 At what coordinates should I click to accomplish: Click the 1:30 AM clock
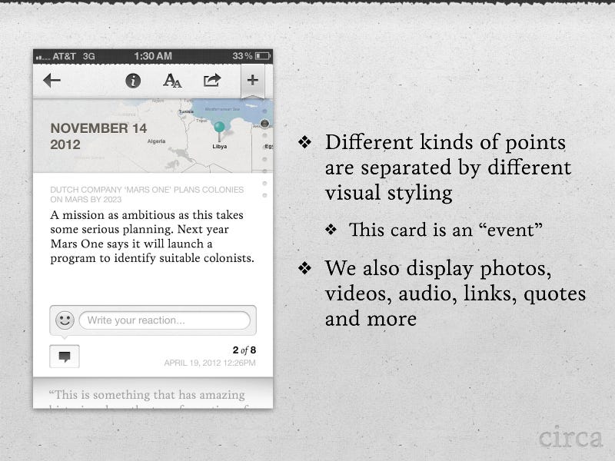coord(153,56)
